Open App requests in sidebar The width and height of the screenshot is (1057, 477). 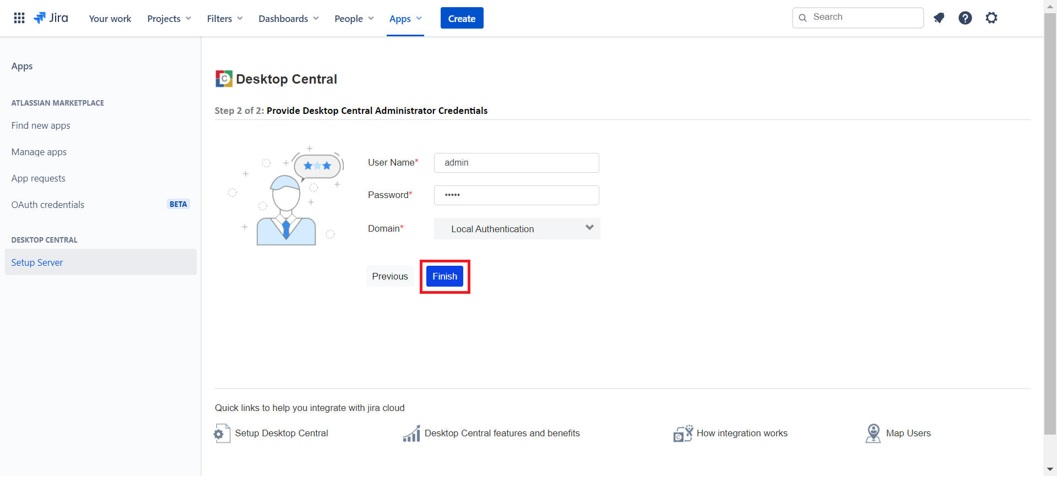[39, 178]
